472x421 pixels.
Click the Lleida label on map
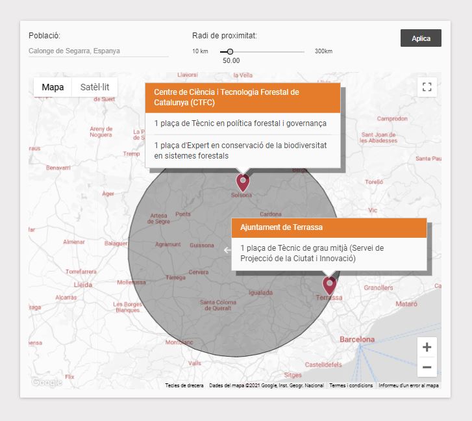(83, 285)
